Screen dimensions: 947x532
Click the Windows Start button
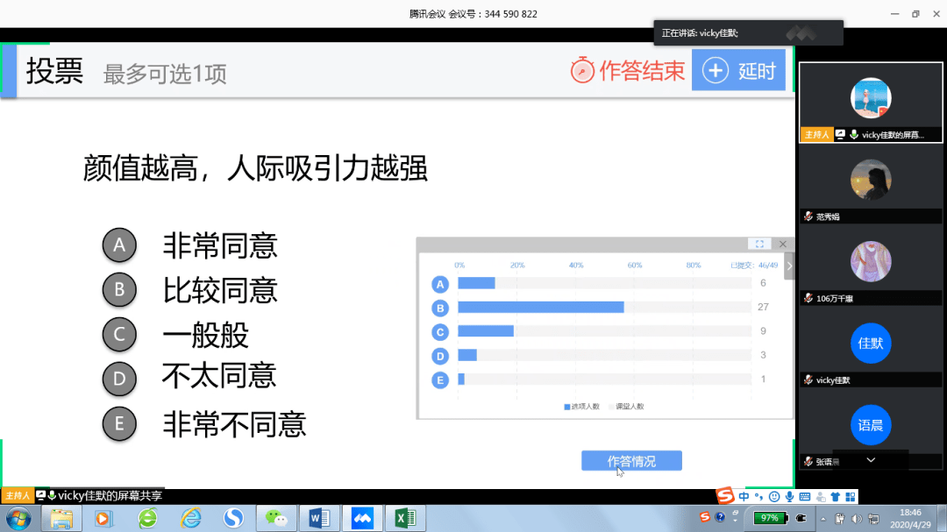click(18, 518)
